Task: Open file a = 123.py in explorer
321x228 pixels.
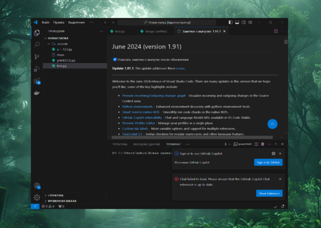Action: pyautogui.click(x=75, y=49)
